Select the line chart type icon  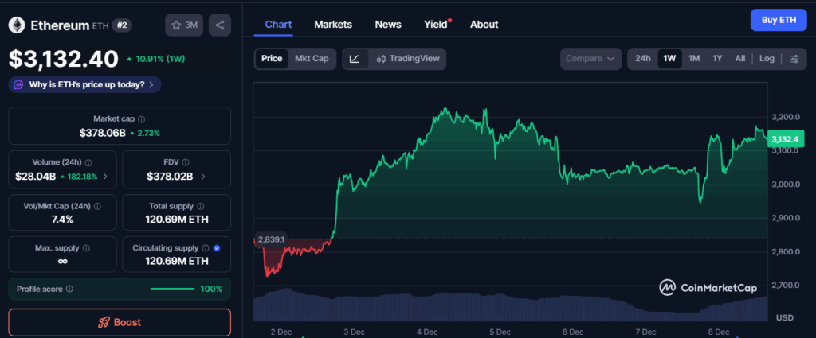355,58
